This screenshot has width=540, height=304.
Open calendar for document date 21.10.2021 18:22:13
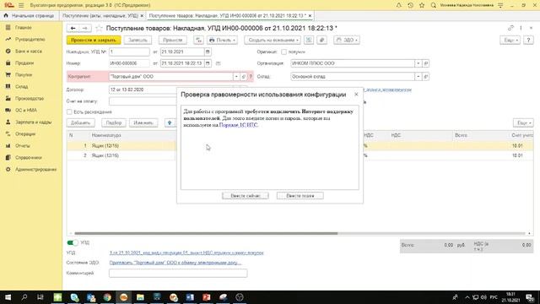(x=208, y=63)
